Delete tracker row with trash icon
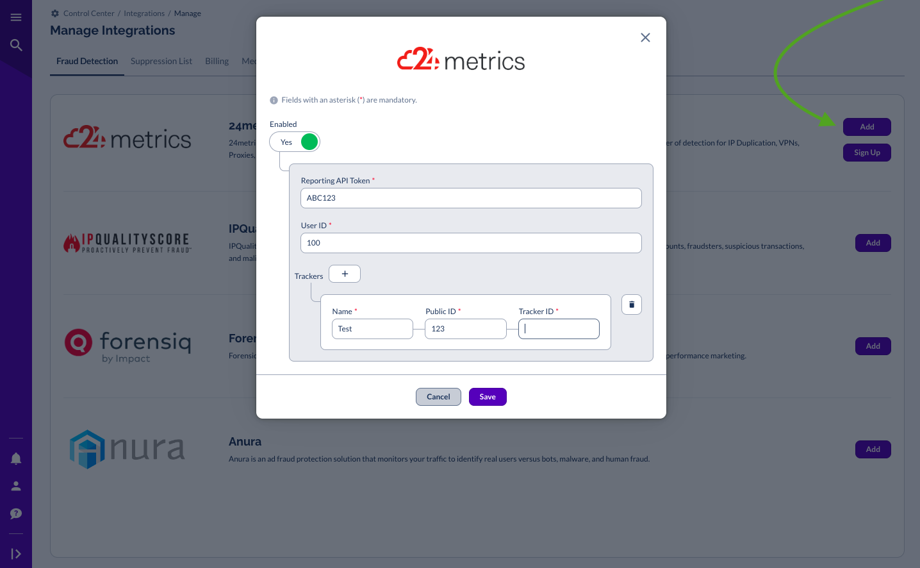The width and height of the screenshot is (920, 568). [x=632, y=305]
